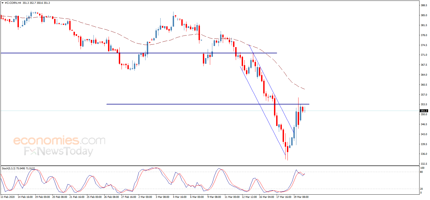The image size is (430, 200).
Task: Click the small triangle beside #C-CORN,H4
Action: pos(3,3)
